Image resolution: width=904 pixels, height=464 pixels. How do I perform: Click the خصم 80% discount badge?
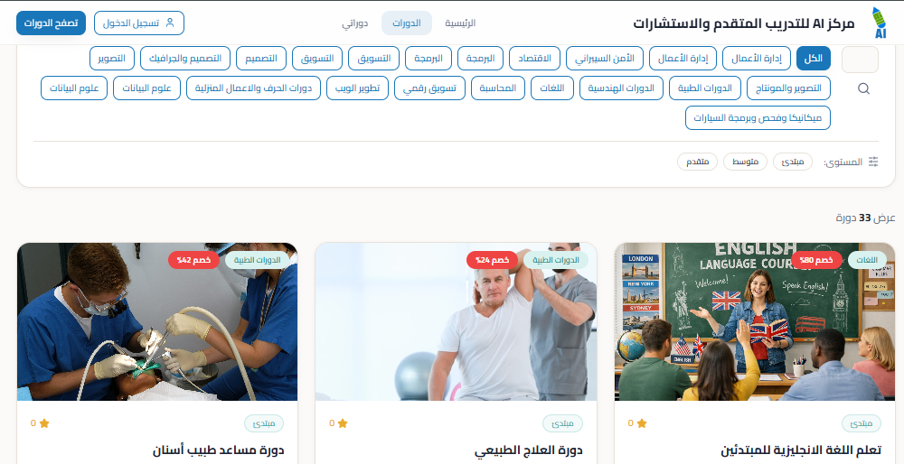[816, 260]
